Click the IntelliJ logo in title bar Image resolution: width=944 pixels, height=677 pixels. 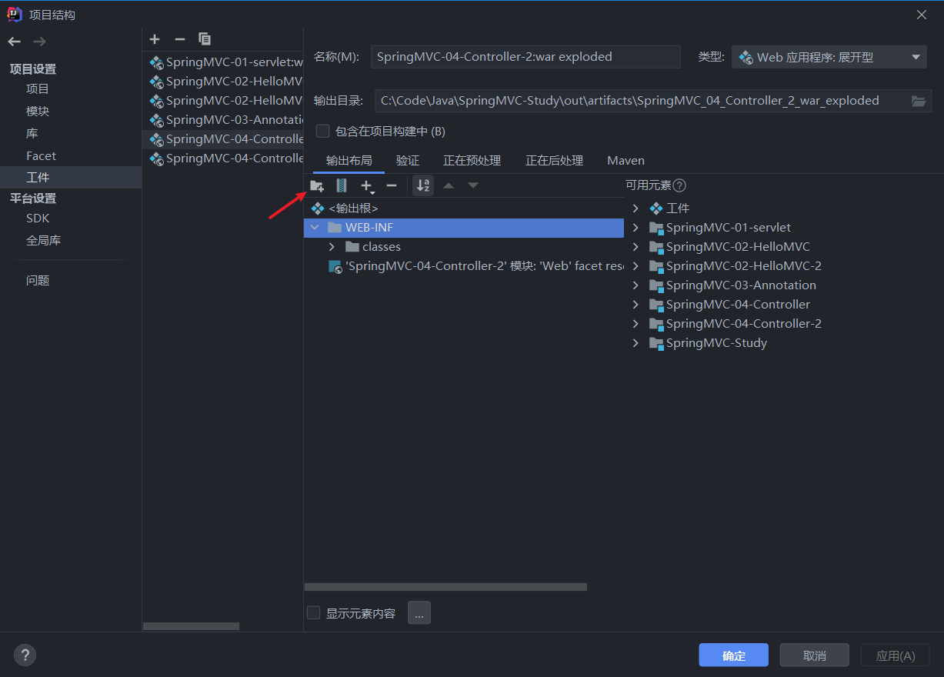(15, 14)
